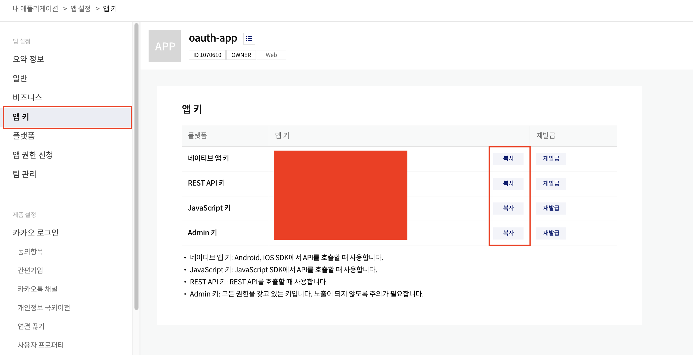Click the gray APP thumbnail image
The height and width of the screenshot is (355, 693).
(165, 46)
